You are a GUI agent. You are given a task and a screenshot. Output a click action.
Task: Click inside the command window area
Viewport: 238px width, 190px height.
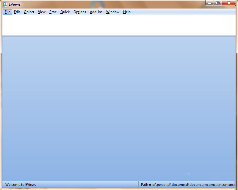click(119, 25)
